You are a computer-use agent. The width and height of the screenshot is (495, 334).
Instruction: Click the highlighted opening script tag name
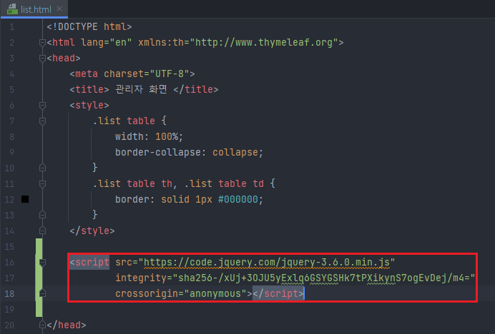pyautogui.click(x=92, y=262)
